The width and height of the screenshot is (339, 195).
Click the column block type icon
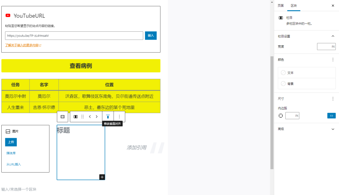tap(76, 117)
